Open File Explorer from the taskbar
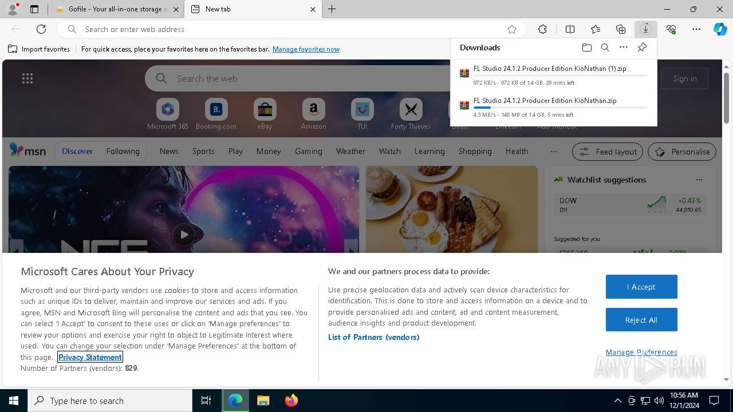This screenshot has width=733, height=412. pyautogui.click(x=263, y=401)
